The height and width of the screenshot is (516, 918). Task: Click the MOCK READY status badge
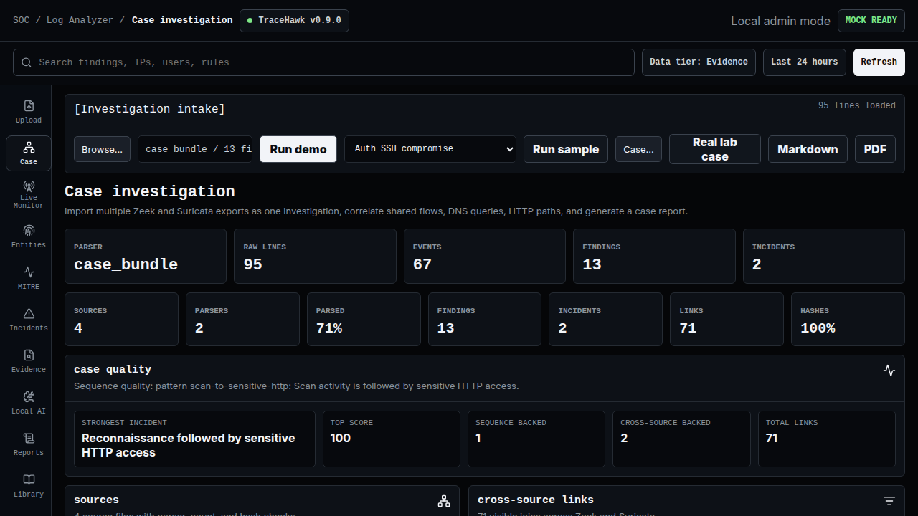[871, 21]
